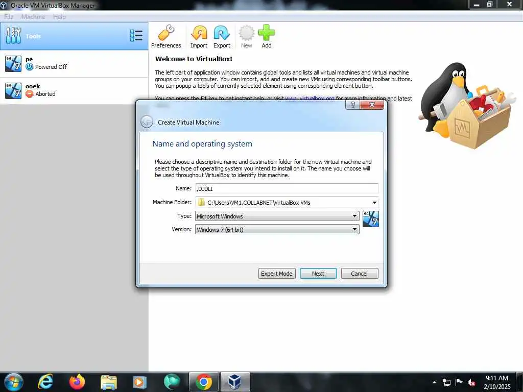The width and height of the screenshot is (523, 392).
Task: Select the Tools entry in the sidebar
Action: click(74, 36)
